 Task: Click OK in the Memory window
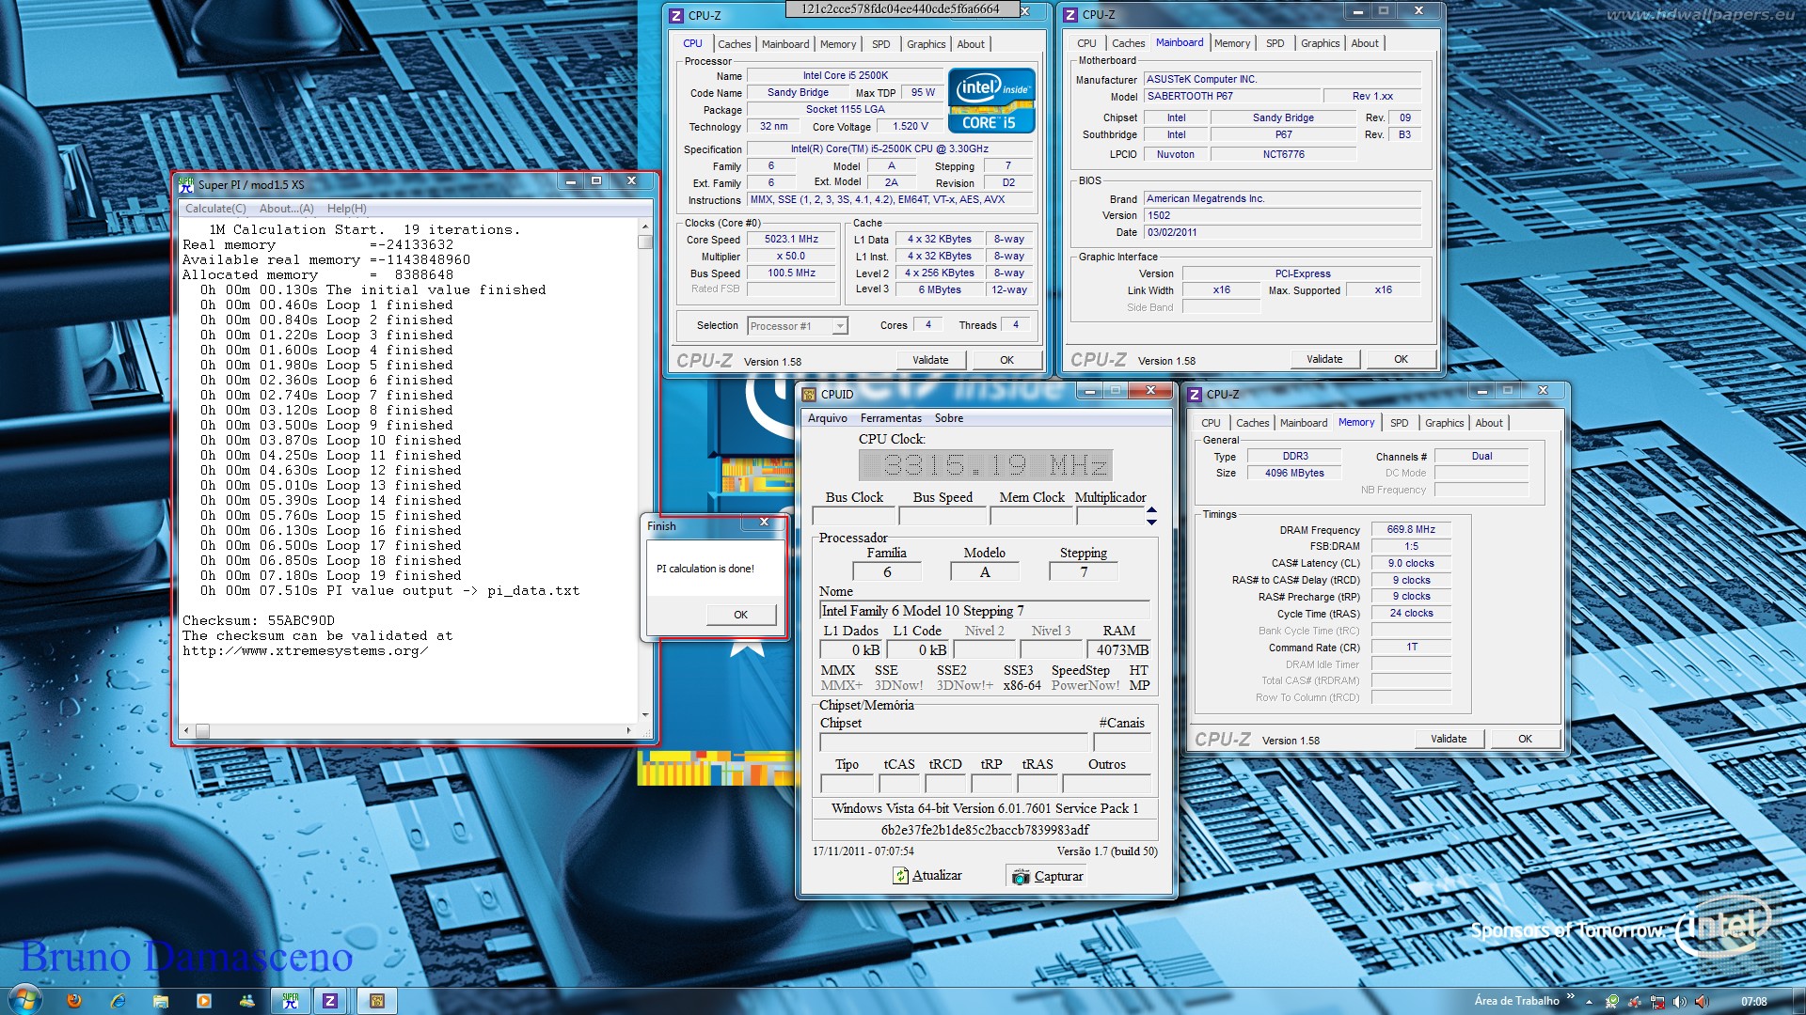click(x=1526, y=739)
